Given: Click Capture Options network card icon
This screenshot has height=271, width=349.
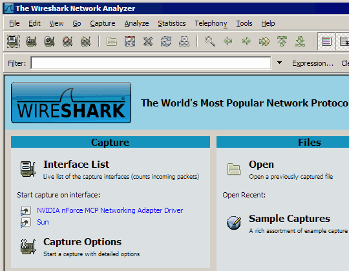Looking at the screenshot, I should click(x=28, y=246).
